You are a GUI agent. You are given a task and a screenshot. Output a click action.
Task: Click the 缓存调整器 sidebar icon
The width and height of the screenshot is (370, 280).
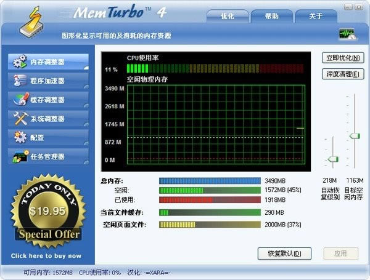20,100
